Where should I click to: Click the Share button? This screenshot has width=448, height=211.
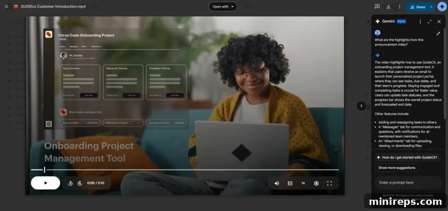[417, 7]
